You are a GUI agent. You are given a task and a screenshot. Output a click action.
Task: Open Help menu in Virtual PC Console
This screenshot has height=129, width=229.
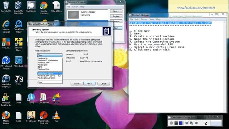(x=82, y=7)
